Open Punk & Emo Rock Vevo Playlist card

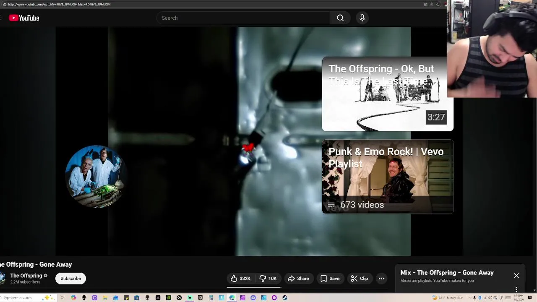click(388, 177)
